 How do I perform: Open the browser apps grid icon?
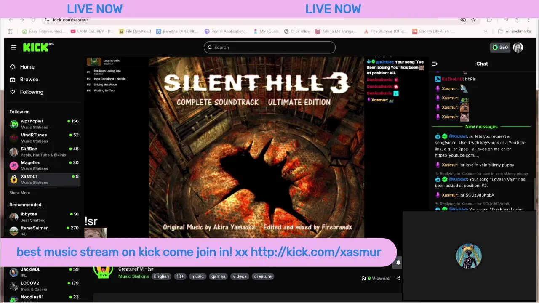tap(10, 32)
